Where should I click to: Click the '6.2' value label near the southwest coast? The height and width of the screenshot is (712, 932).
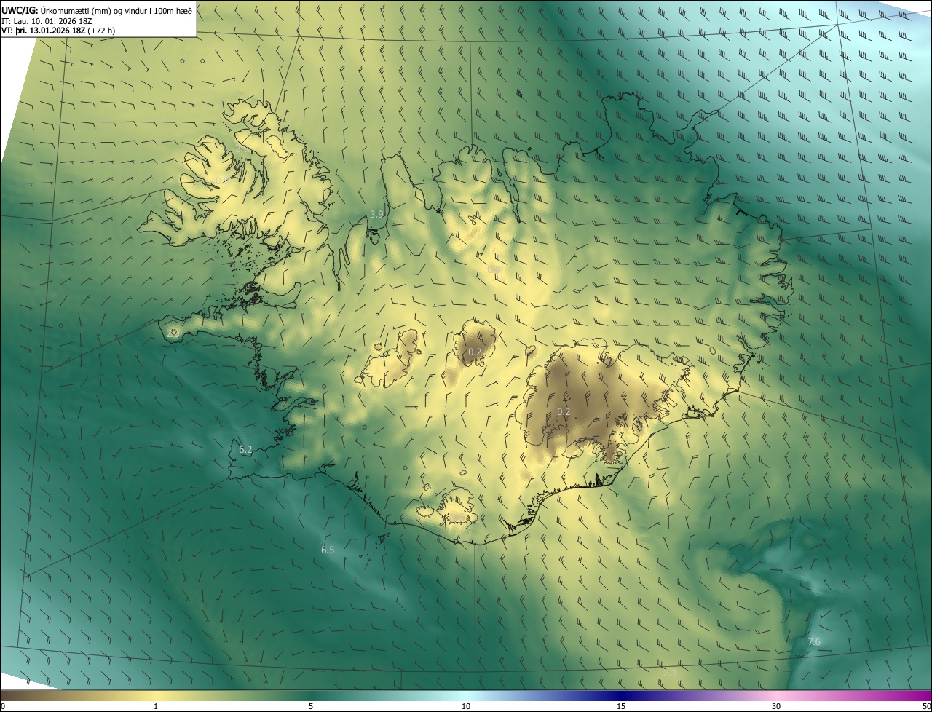point(245,450)
